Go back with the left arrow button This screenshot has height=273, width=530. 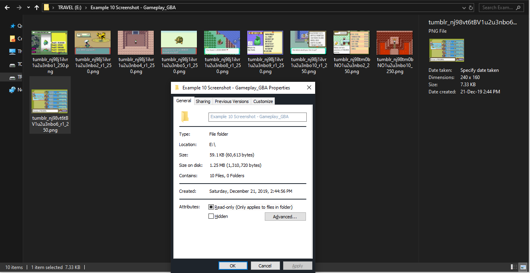point(7,8)
